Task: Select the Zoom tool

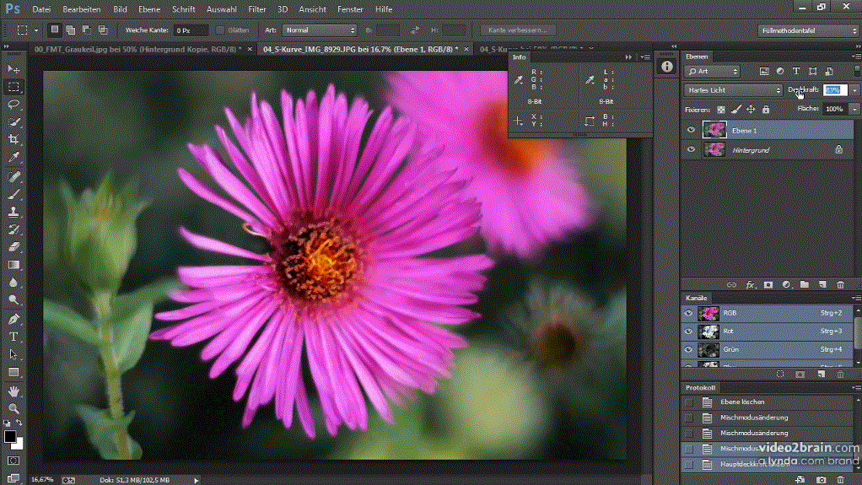Action: tap(13, 408)
